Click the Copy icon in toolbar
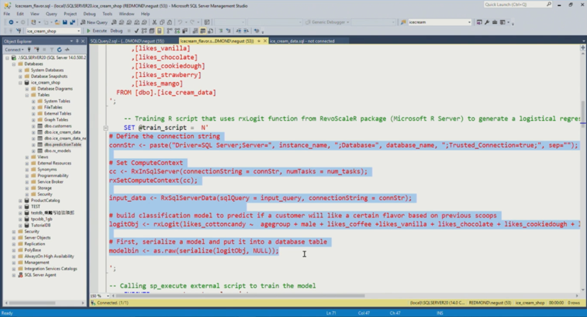The image size is (587, 317). (x=162, y=22)
